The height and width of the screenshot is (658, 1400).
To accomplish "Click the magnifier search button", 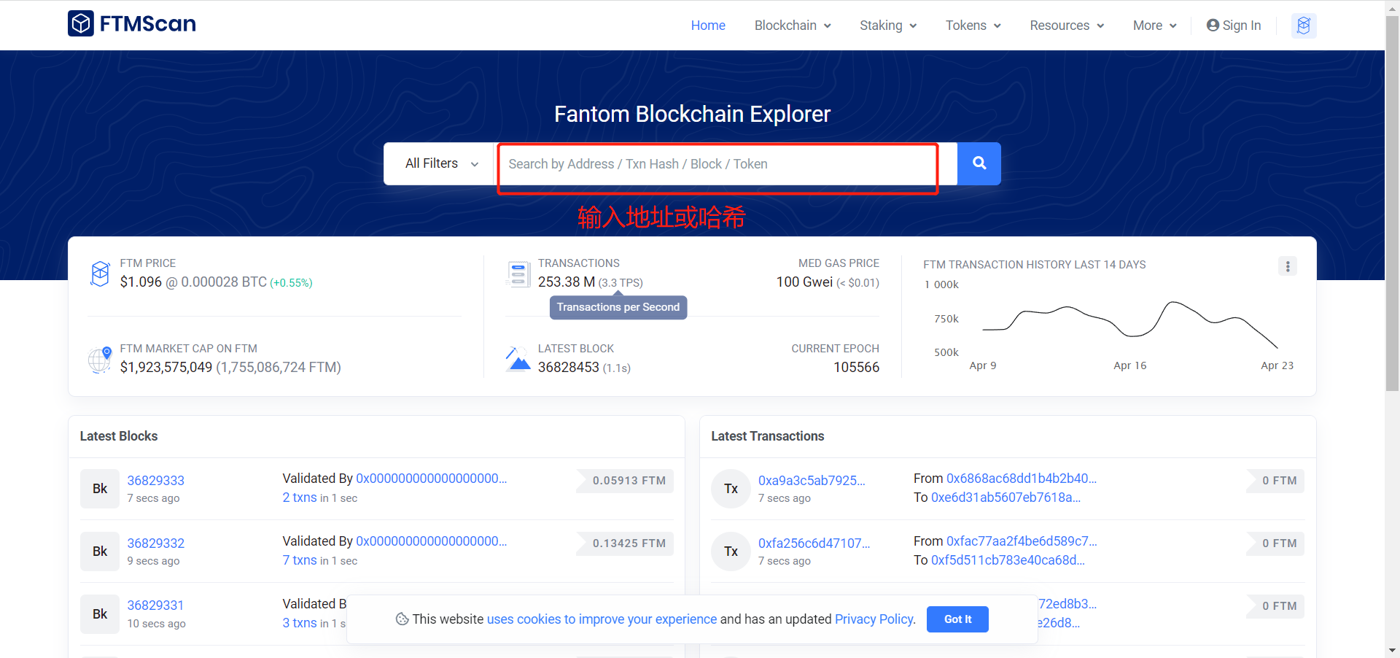I will click(979, 163).
